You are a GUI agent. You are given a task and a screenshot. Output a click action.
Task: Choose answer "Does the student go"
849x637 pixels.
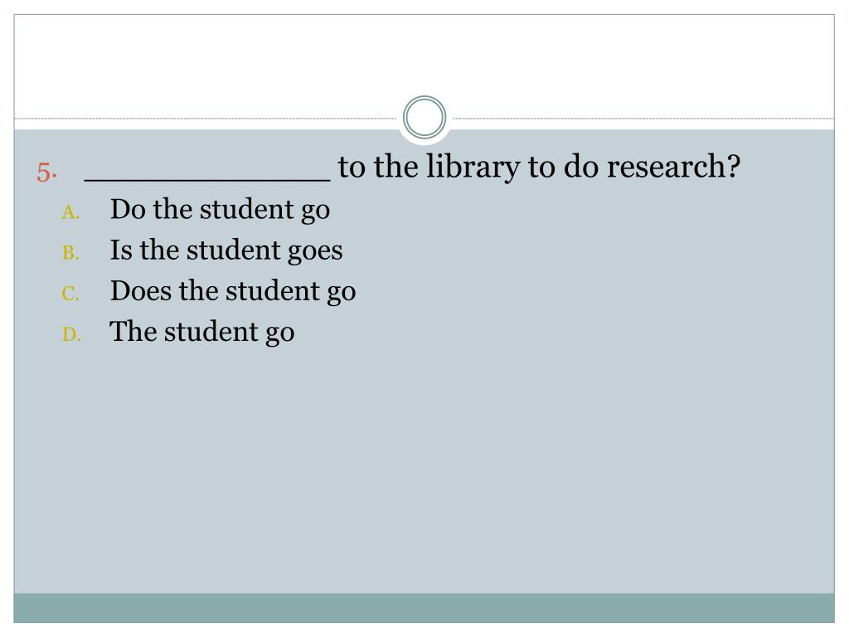coord(233,291)
